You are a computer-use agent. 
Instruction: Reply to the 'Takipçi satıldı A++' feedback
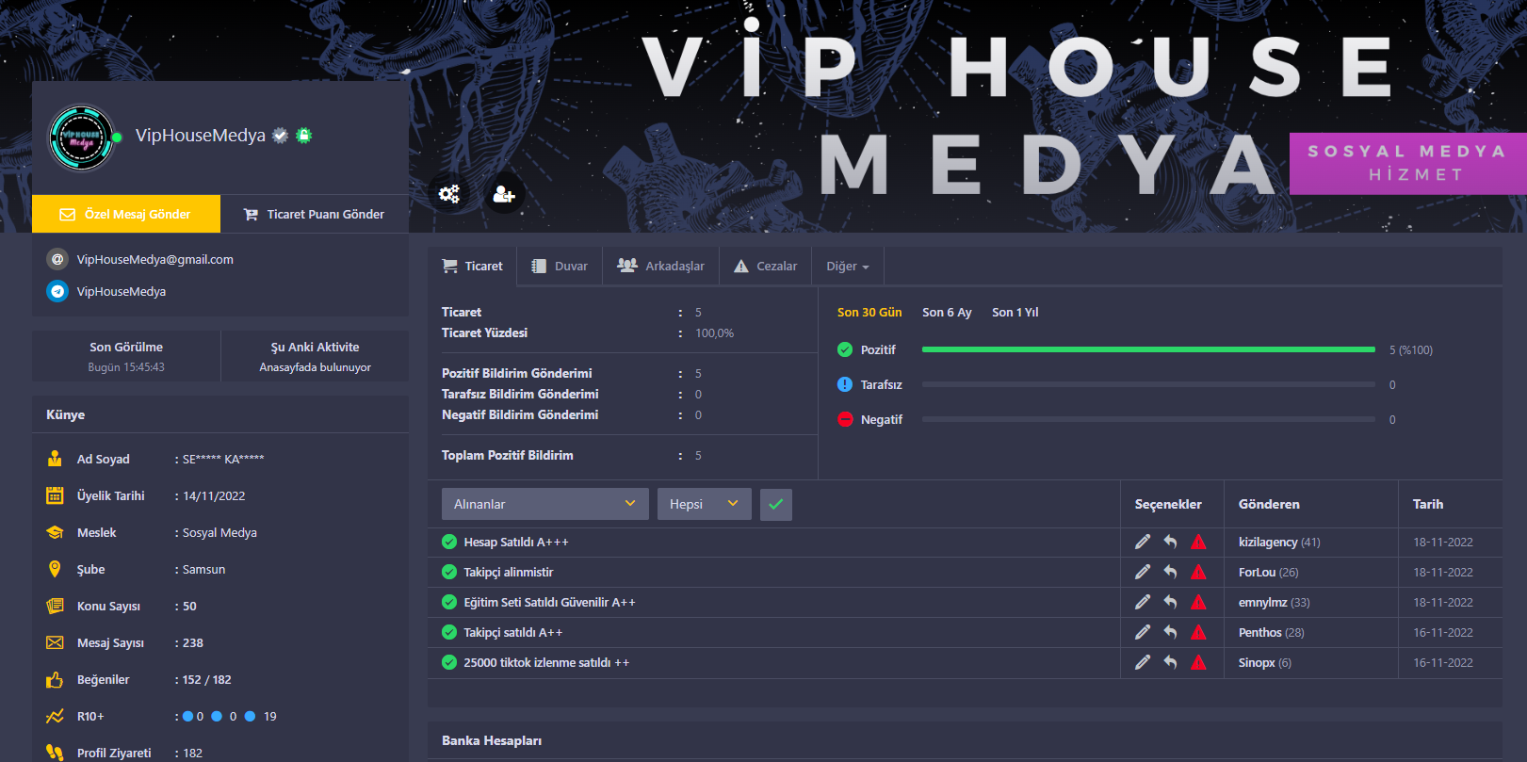point(1170,632)
